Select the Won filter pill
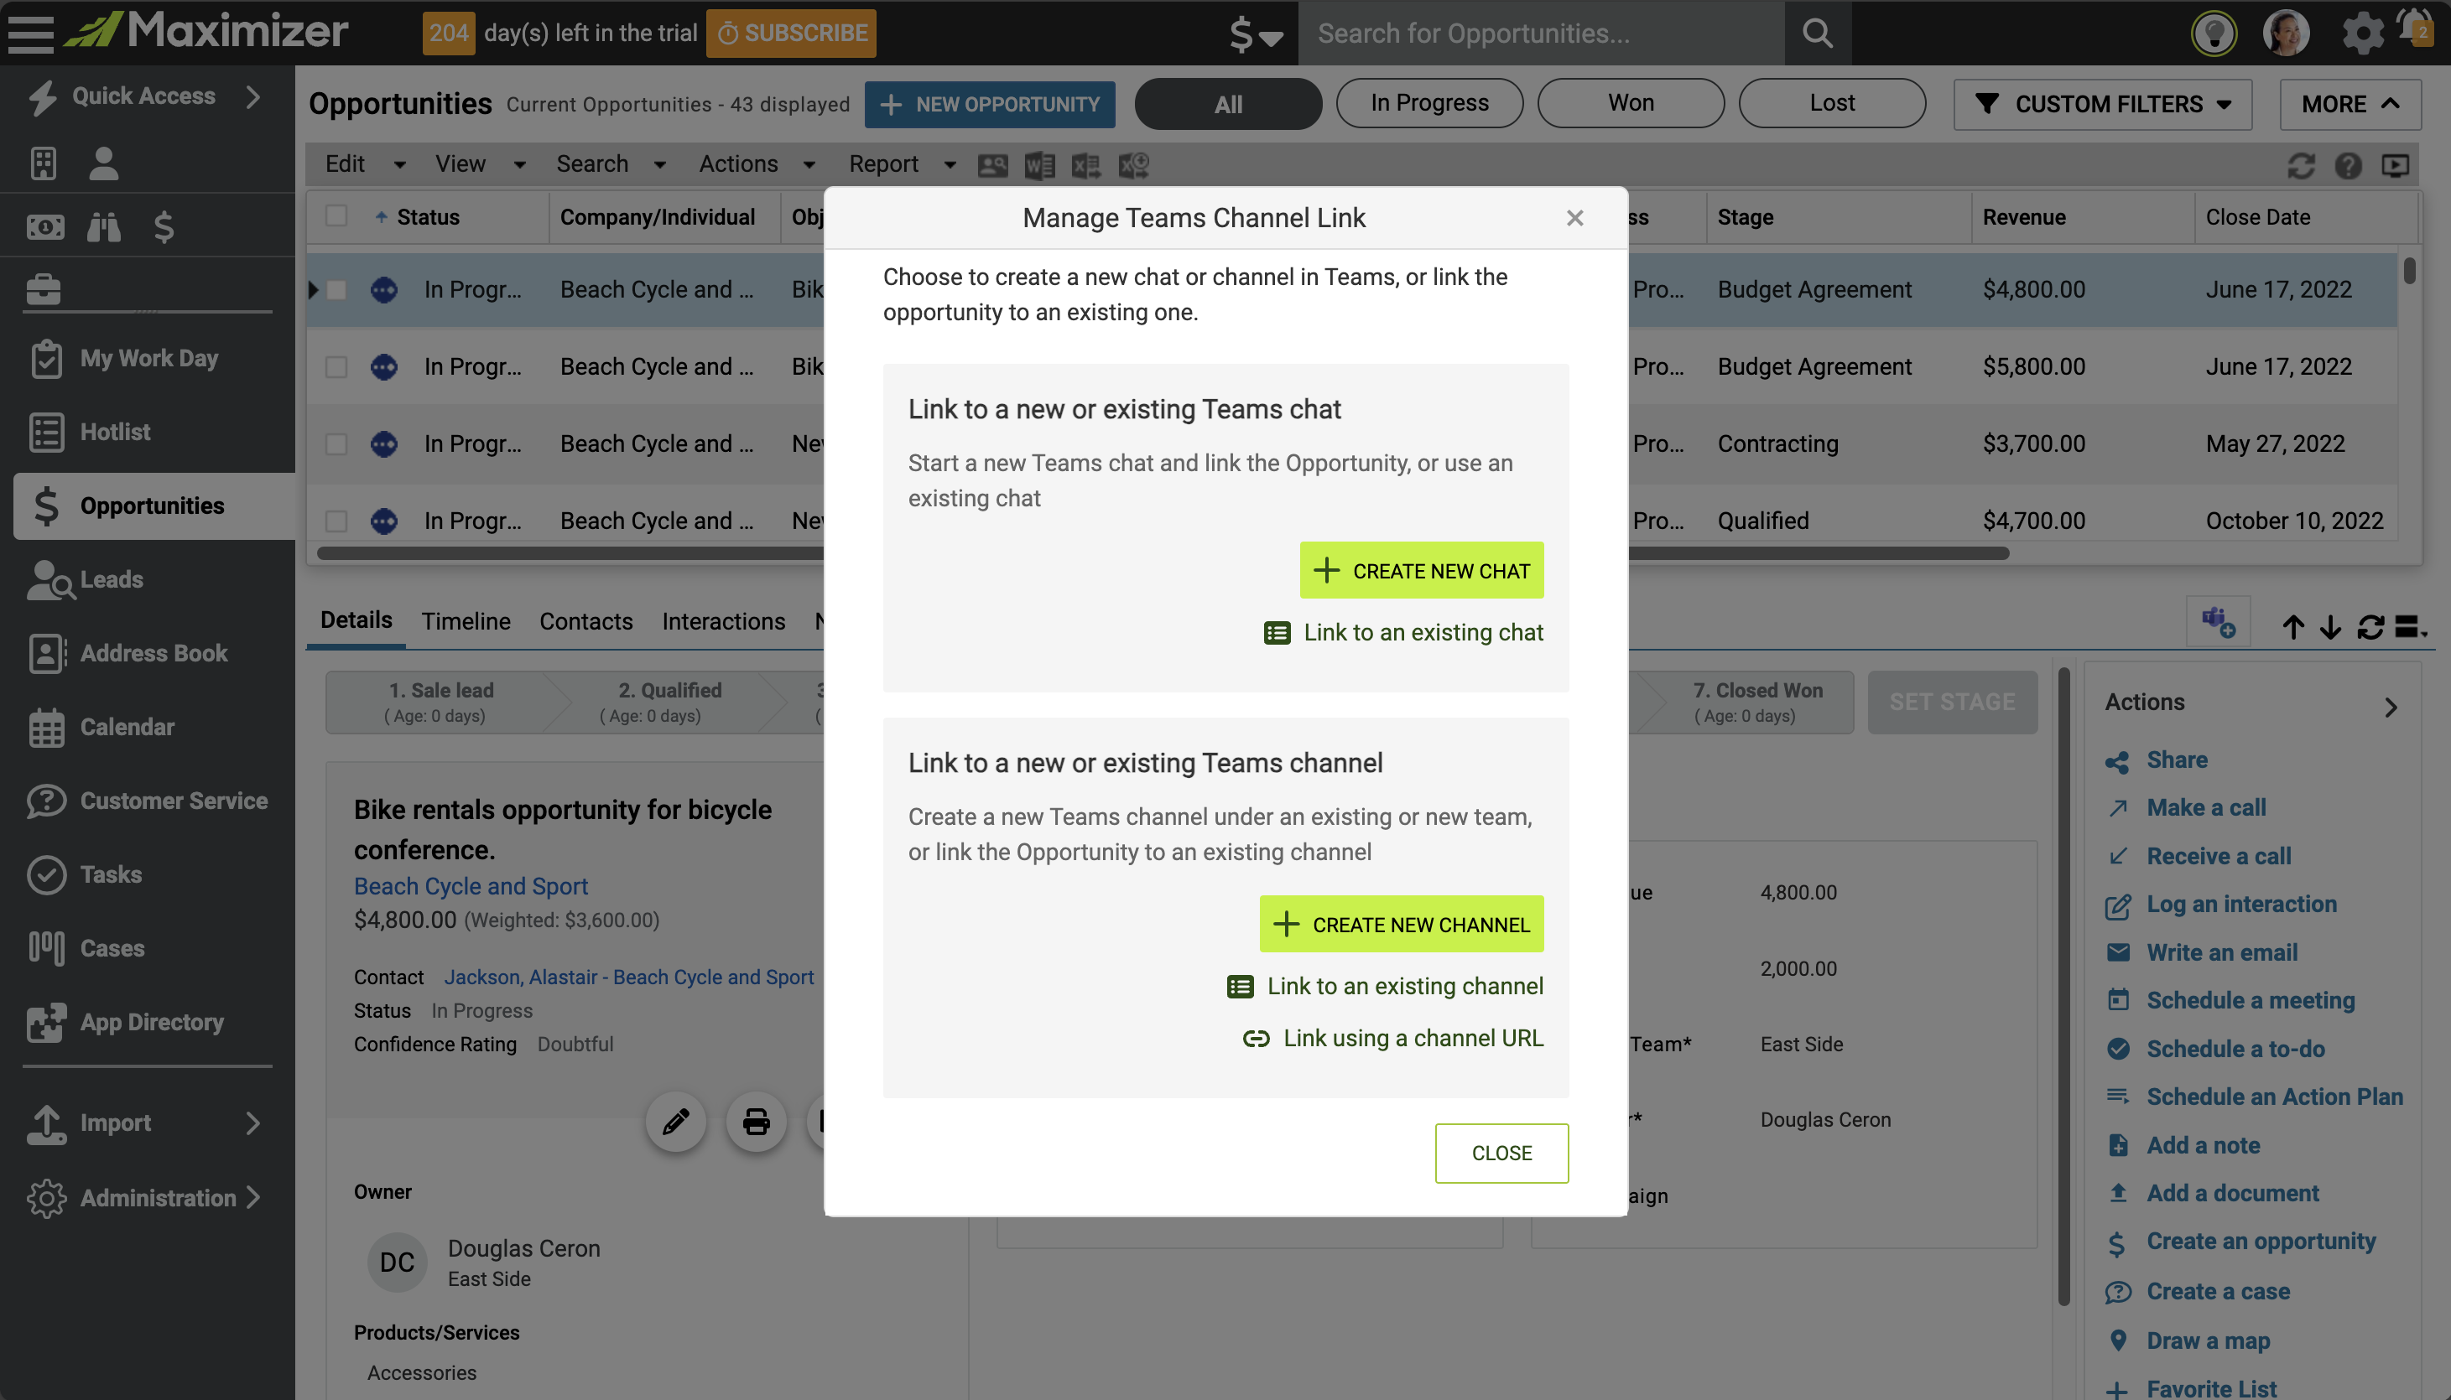 [x=1631, y=104]
